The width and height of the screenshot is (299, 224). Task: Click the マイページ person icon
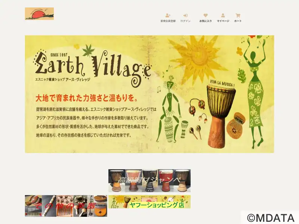click(223, 15)
